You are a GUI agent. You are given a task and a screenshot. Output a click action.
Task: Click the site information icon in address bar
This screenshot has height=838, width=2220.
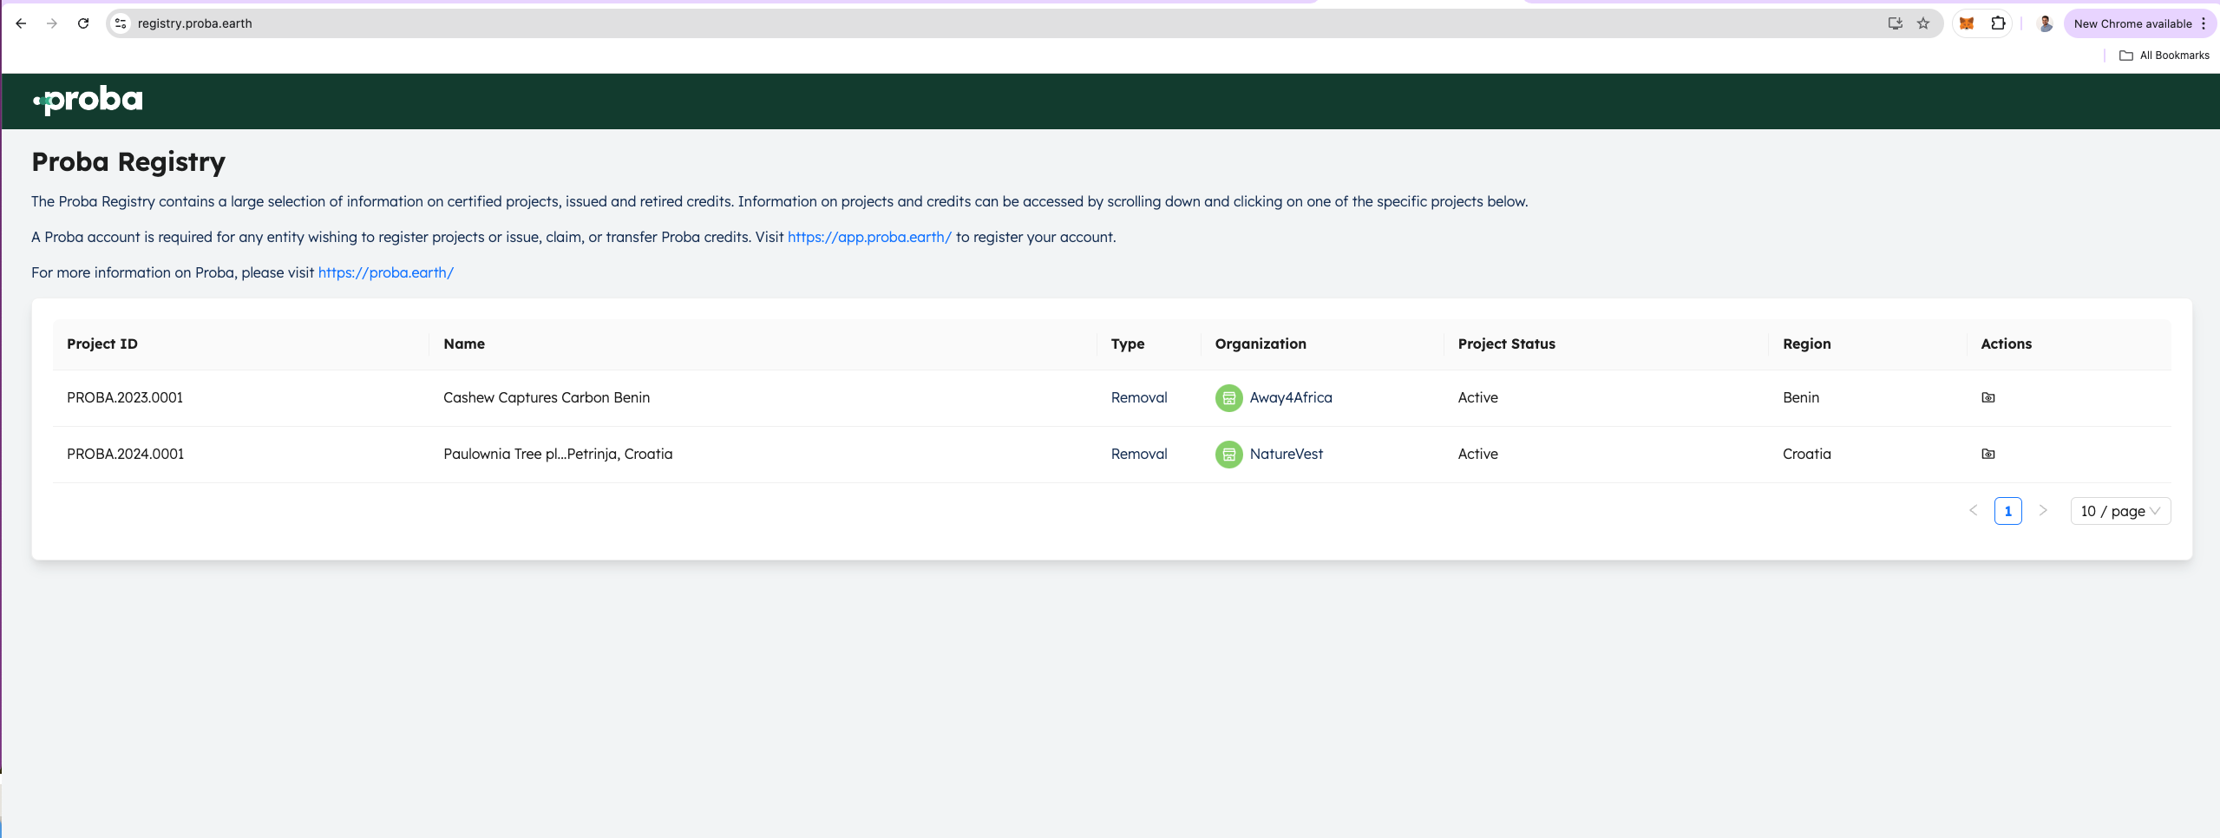tap(121, 23)
